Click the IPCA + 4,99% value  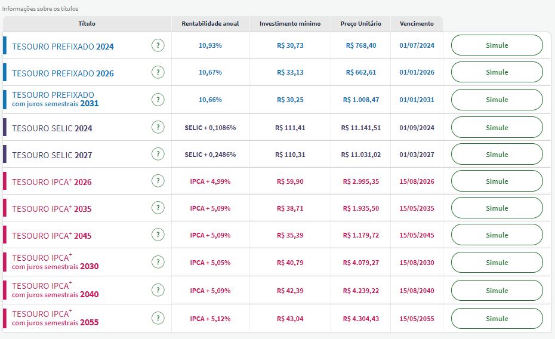[x=210, y=181]
